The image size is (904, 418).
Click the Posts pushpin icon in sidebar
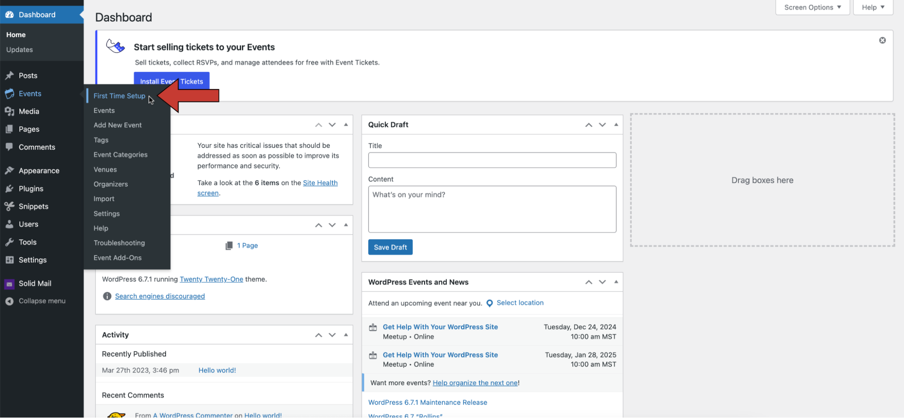point(9,75)
